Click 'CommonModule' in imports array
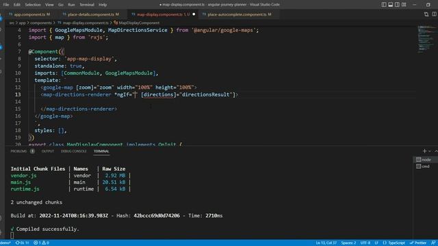The width and height of the screenshot is (438, 246). (x=81, y=73)
